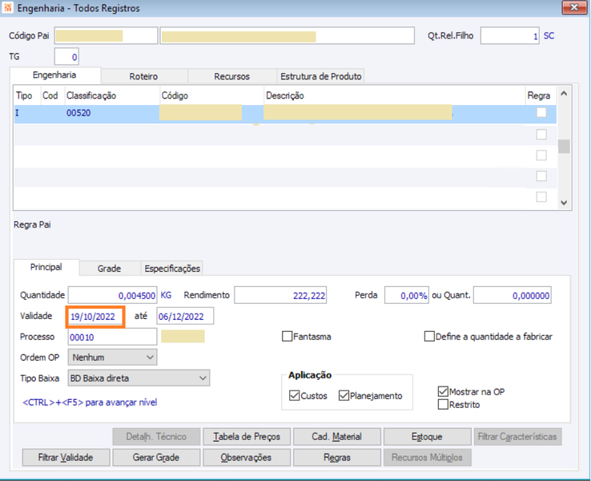Open Cad. Material

(x=337, y=436)
